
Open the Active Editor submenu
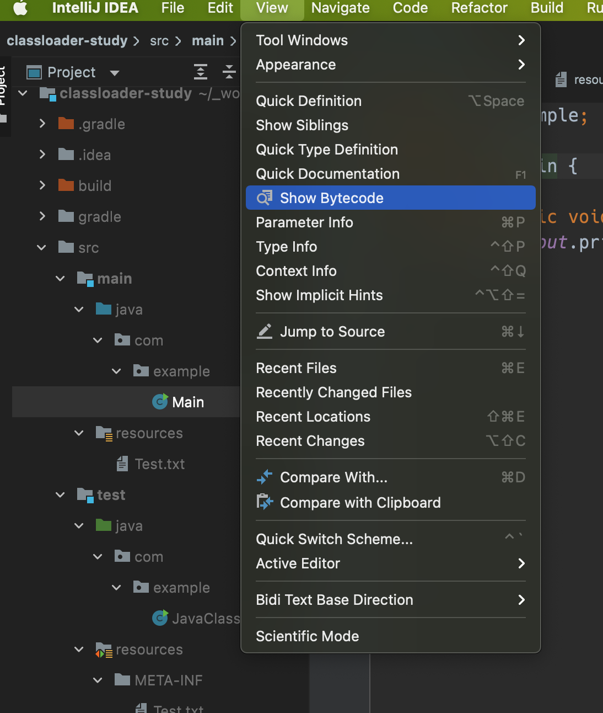pyautogui.click(x=390, y=563)
